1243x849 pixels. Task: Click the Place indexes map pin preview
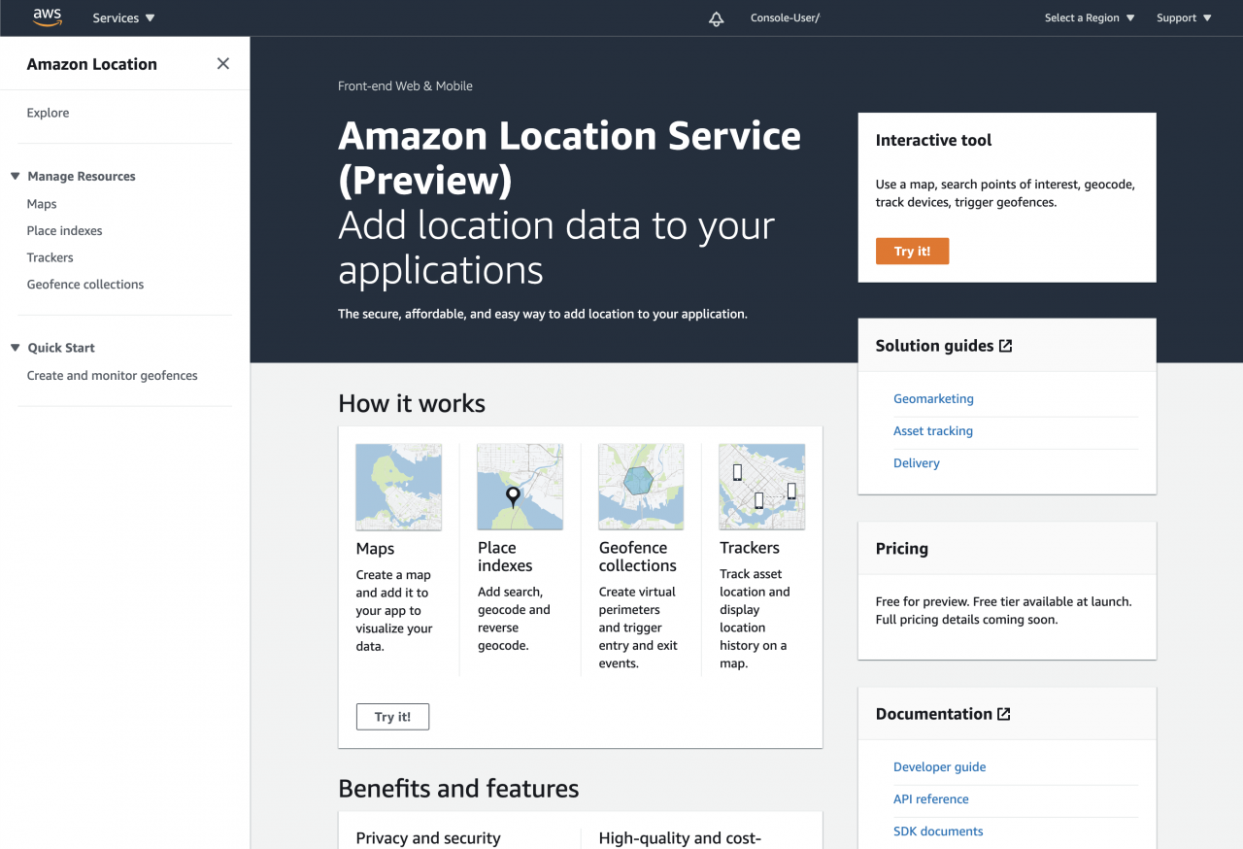[520, 486]
